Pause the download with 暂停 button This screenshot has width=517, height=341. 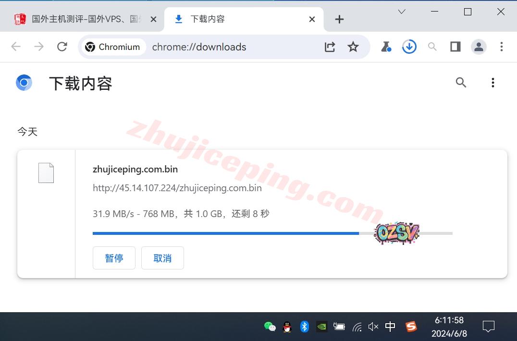pos(114,258)
